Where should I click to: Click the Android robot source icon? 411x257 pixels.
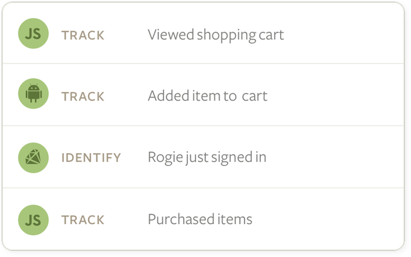point(33,93)
